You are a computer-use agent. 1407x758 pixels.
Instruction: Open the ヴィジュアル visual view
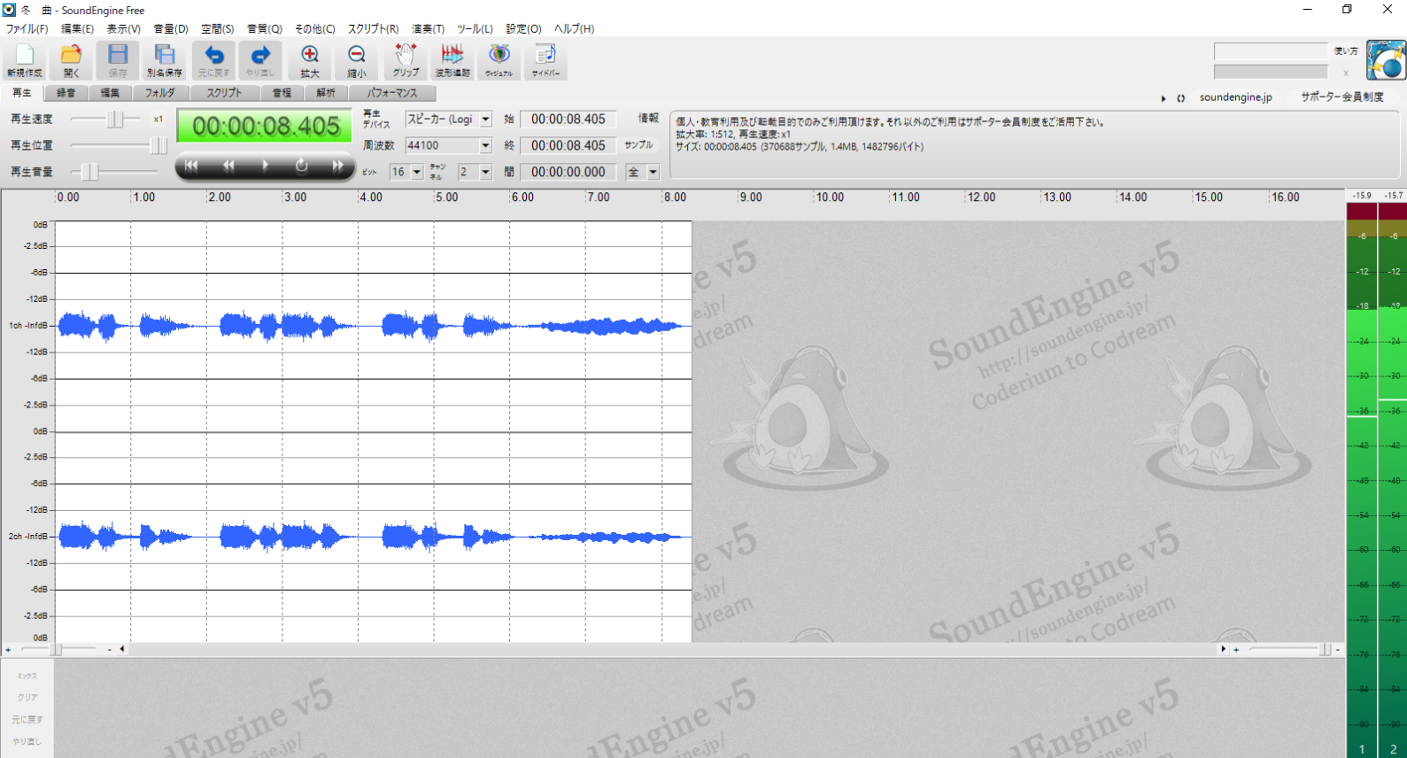click(x=499, y=60)
